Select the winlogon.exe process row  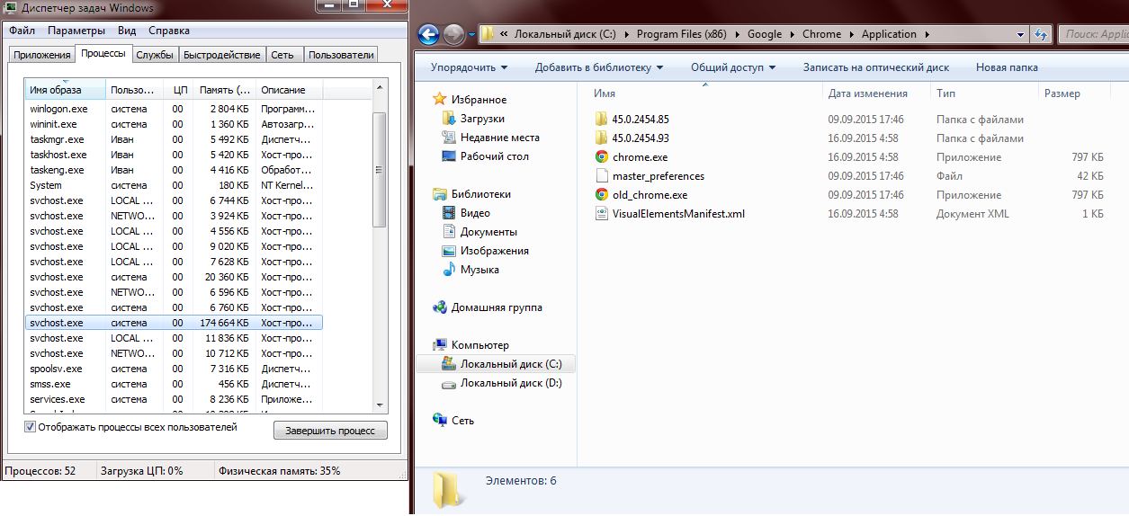point(174,109)
